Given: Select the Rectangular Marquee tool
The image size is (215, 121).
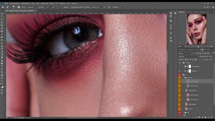Looking at the screenshot, I should pos(2,16).
